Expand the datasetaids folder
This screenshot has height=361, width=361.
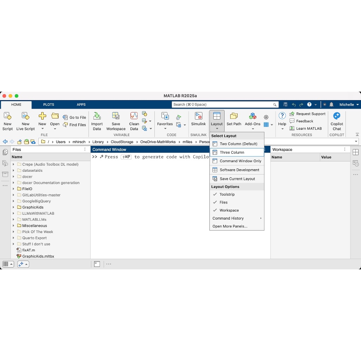tap(13, 170)
